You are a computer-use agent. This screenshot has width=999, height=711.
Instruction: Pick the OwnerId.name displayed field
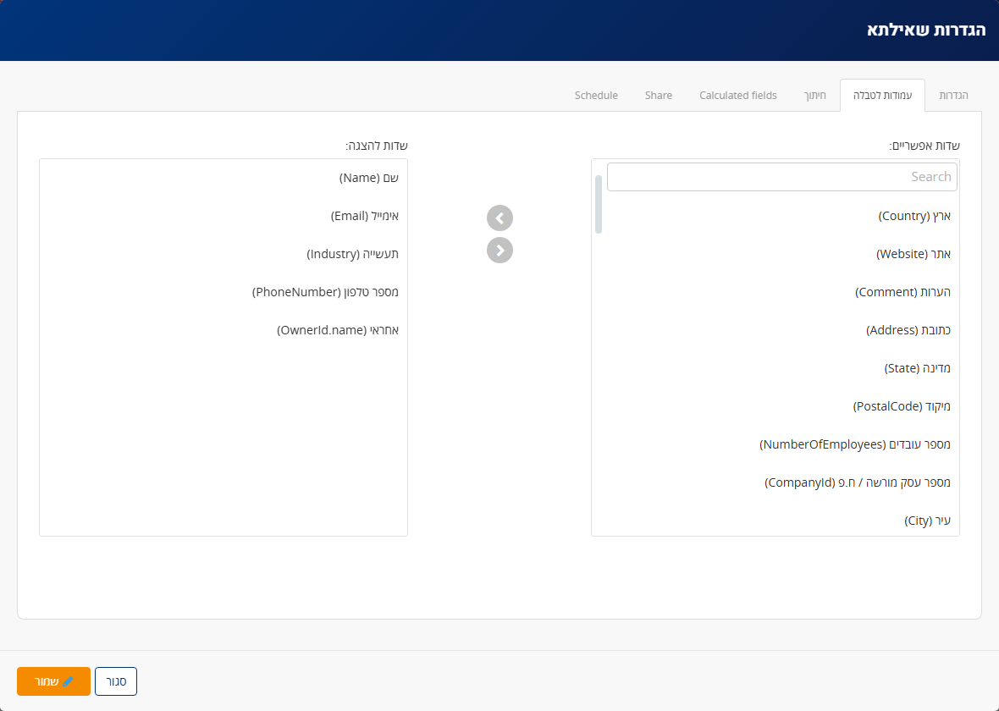224,331
